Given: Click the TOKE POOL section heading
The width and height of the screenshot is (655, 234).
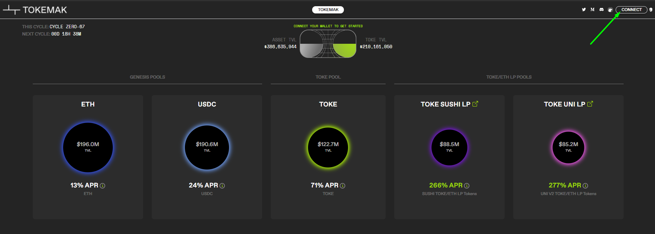Looking at the screenshot, I should 328,77.
